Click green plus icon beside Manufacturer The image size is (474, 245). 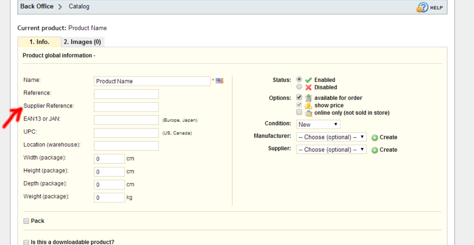[x=375, y=138]
